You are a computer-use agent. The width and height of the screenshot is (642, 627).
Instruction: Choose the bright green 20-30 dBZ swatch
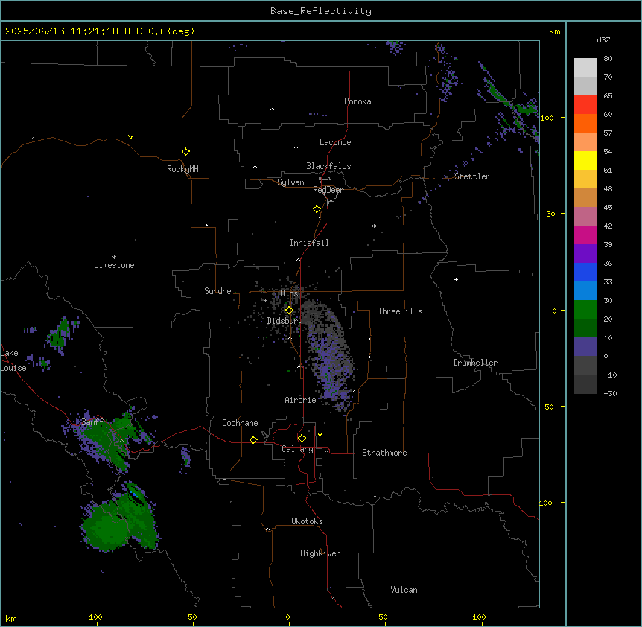coord(585,310)
